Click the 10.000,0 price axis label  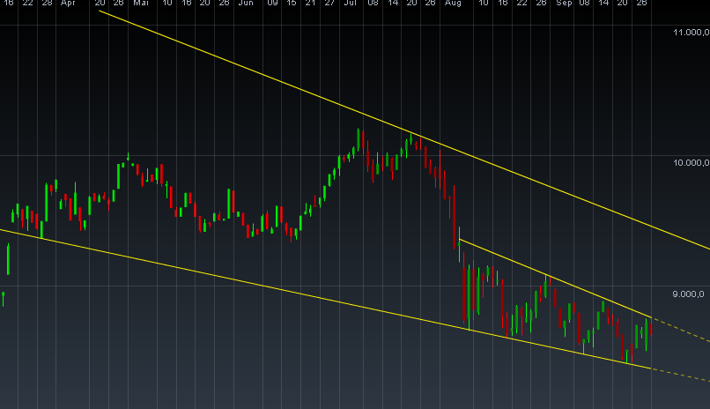click(x=691, y=162)
